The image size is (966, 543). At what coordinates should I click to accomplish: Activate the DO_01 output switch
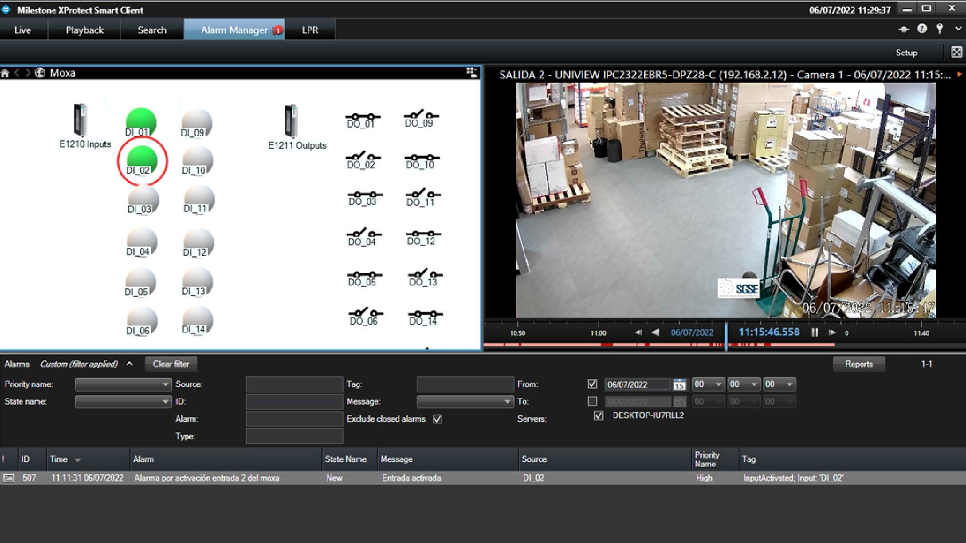[x=362, y=120]
